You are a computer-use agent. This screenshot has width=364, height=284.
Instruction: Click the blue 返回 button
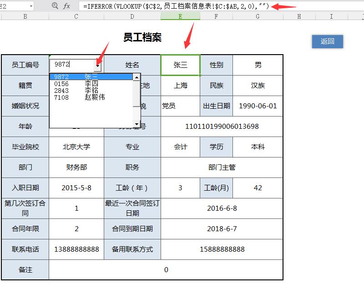click(x=328, y=41)
